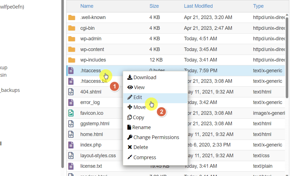Image resolution: width=291 pixels, height=176 pixels.
Task: Click the home.html file icon
Action: click(x=71, y=134)
